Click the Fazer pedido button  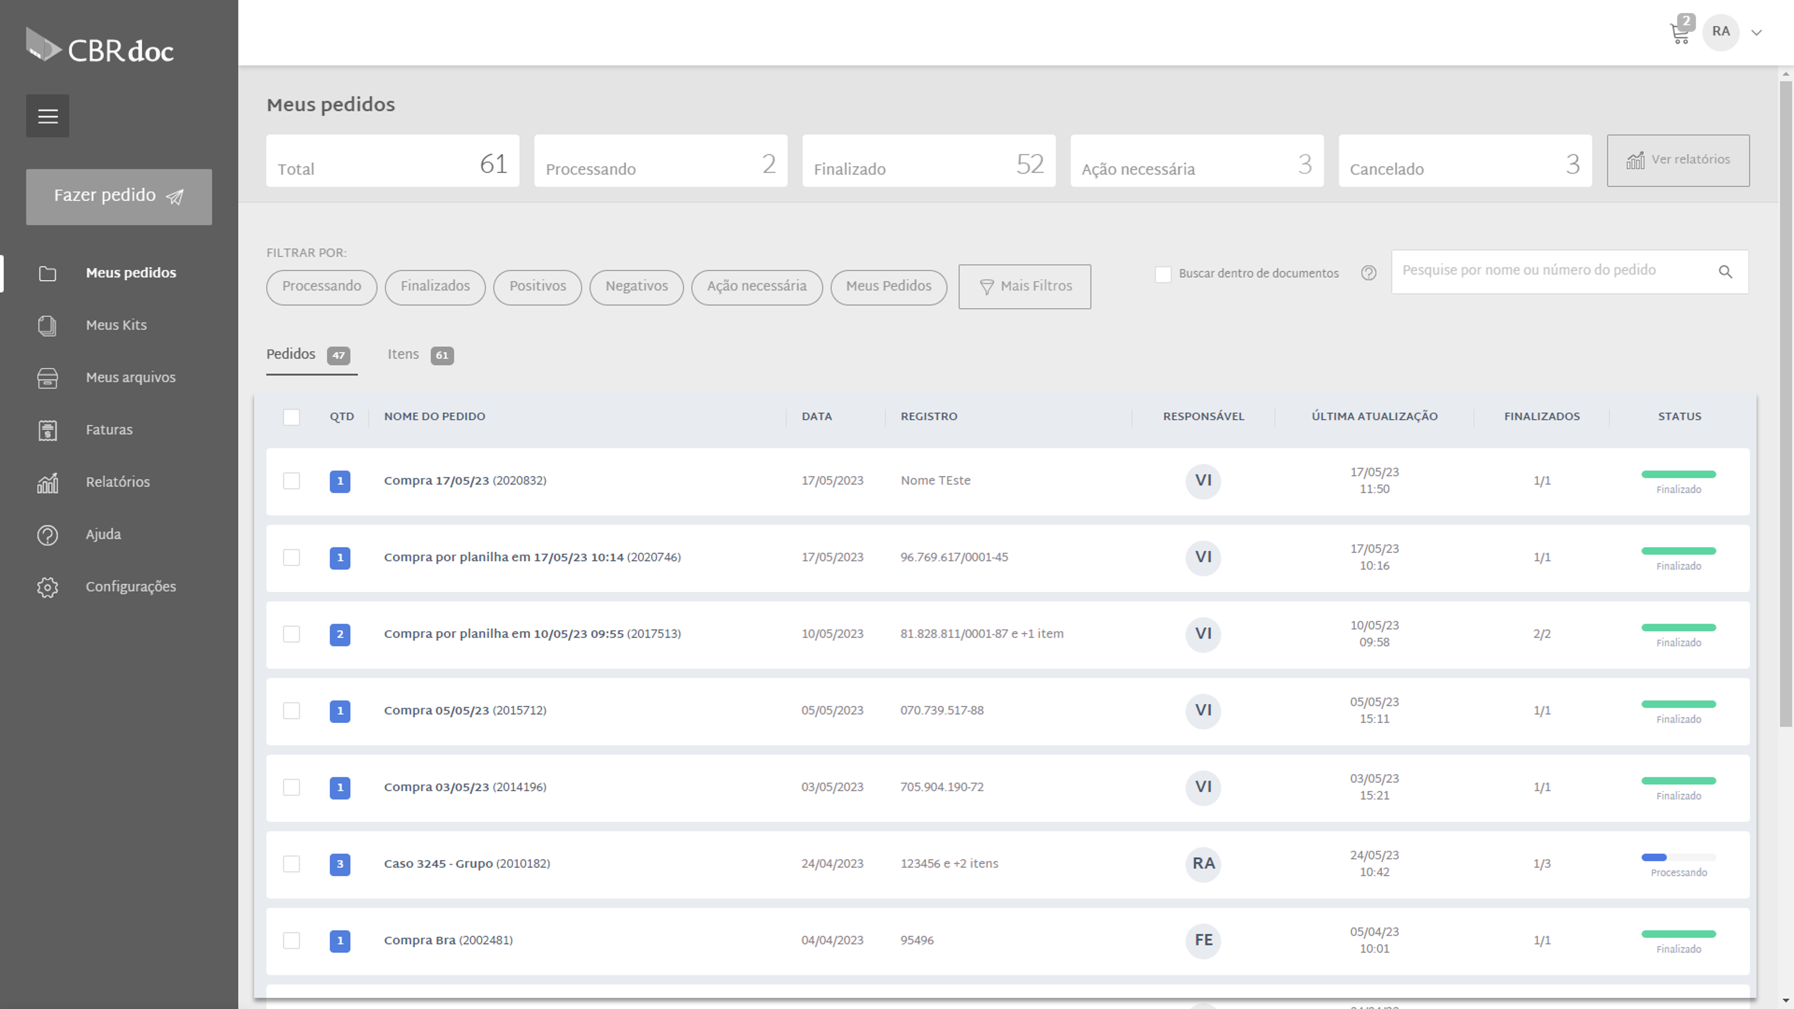click(119, 196)
